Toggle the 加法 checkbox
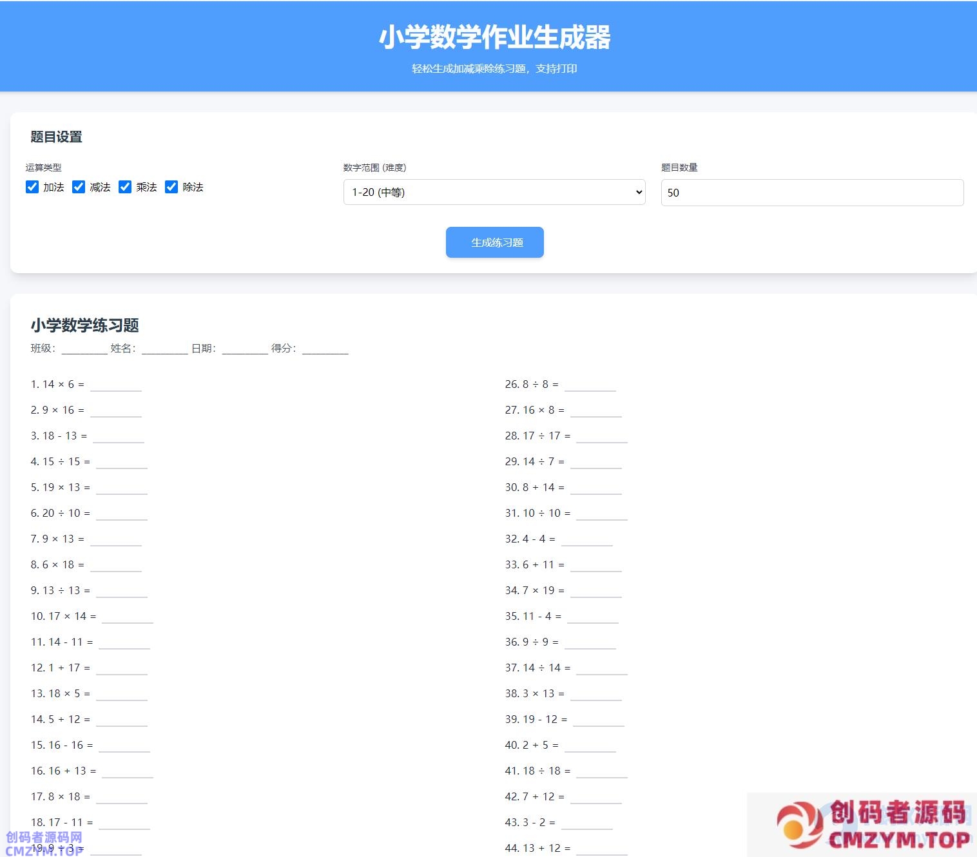 tap(32, 187)
